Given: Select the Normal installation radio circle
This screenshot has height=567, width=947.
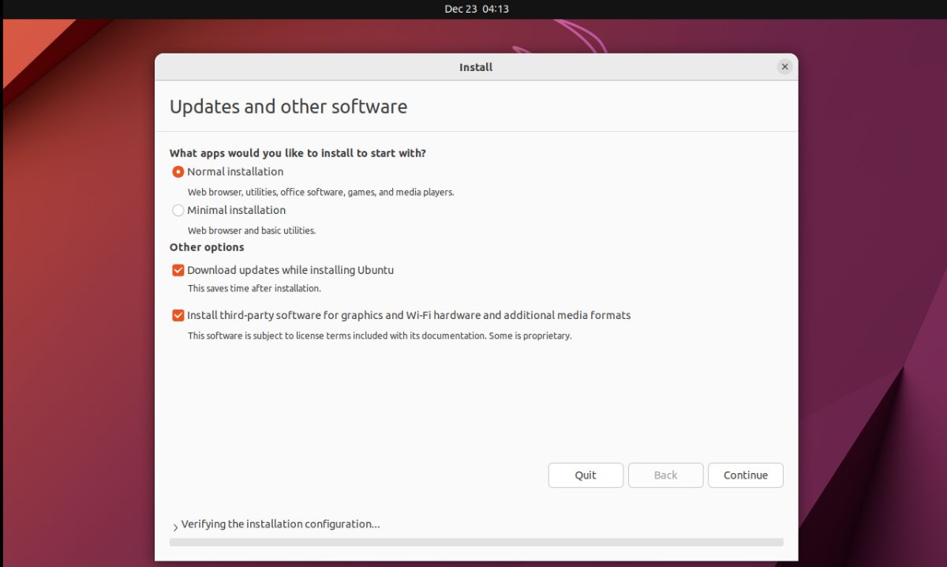Looking at the screenshot, I should point(178,171).
